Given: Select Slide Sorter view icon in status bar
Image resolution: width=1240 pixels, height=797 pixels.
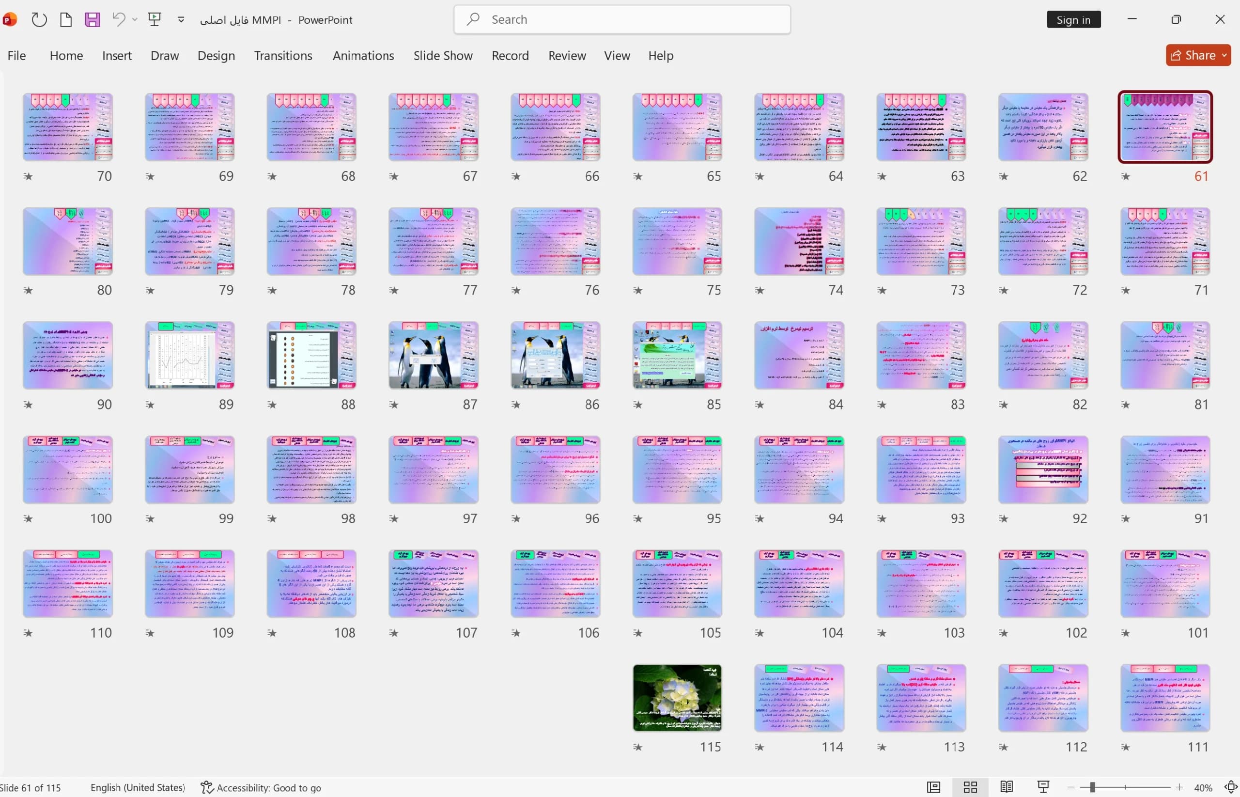Looking at the screenshot, I should [x=971, y=787].
